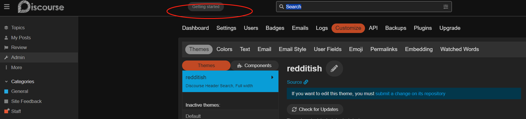Open the hamburger sidebar menu

[x=7, y=7]
